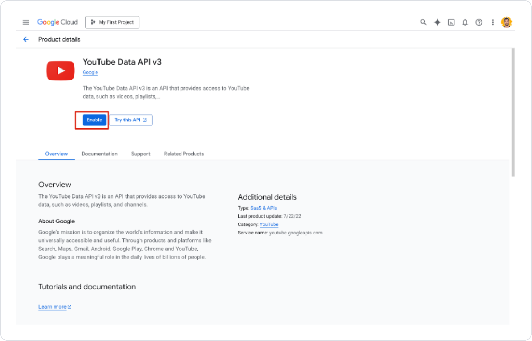Select the Overview tab
This screenshot has height=341, width=532.
[x=57, y=154]
